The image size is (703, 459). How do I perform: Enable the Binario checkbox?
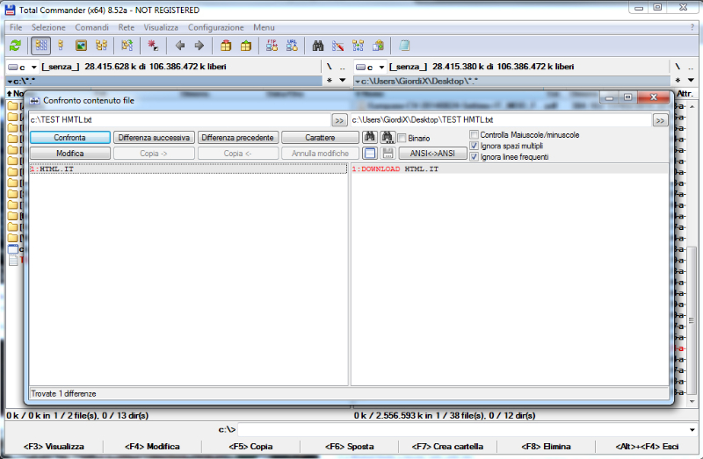point(402,139)
